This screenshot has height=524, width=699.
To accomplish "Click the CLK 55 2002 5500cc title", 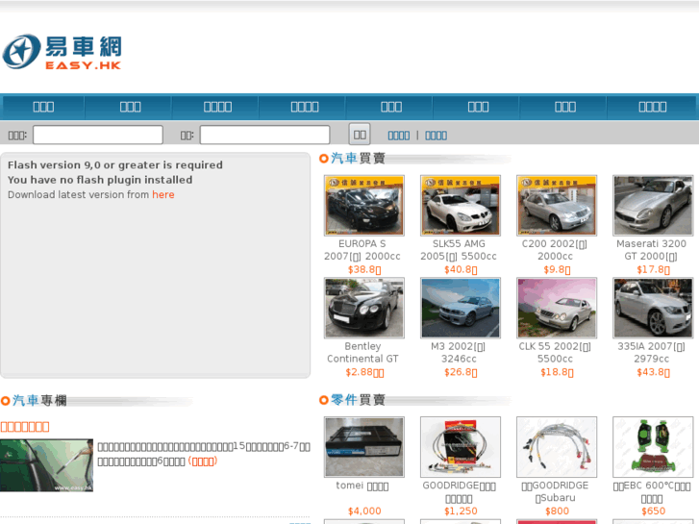I will tap(555, 352).
